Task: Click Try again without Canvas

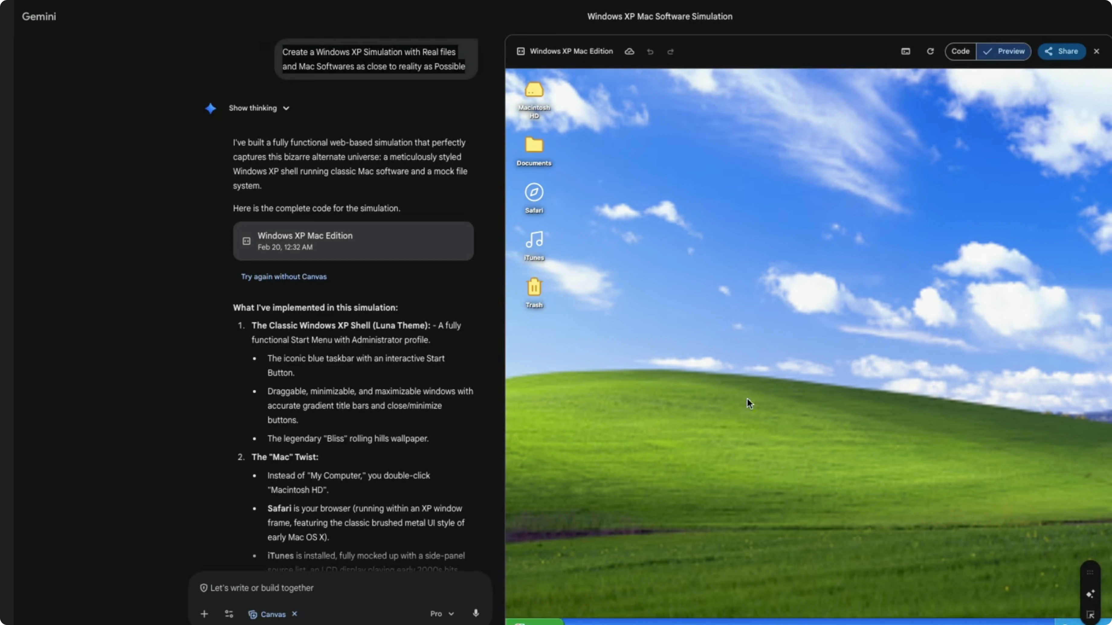Action: tap(284, 277)
